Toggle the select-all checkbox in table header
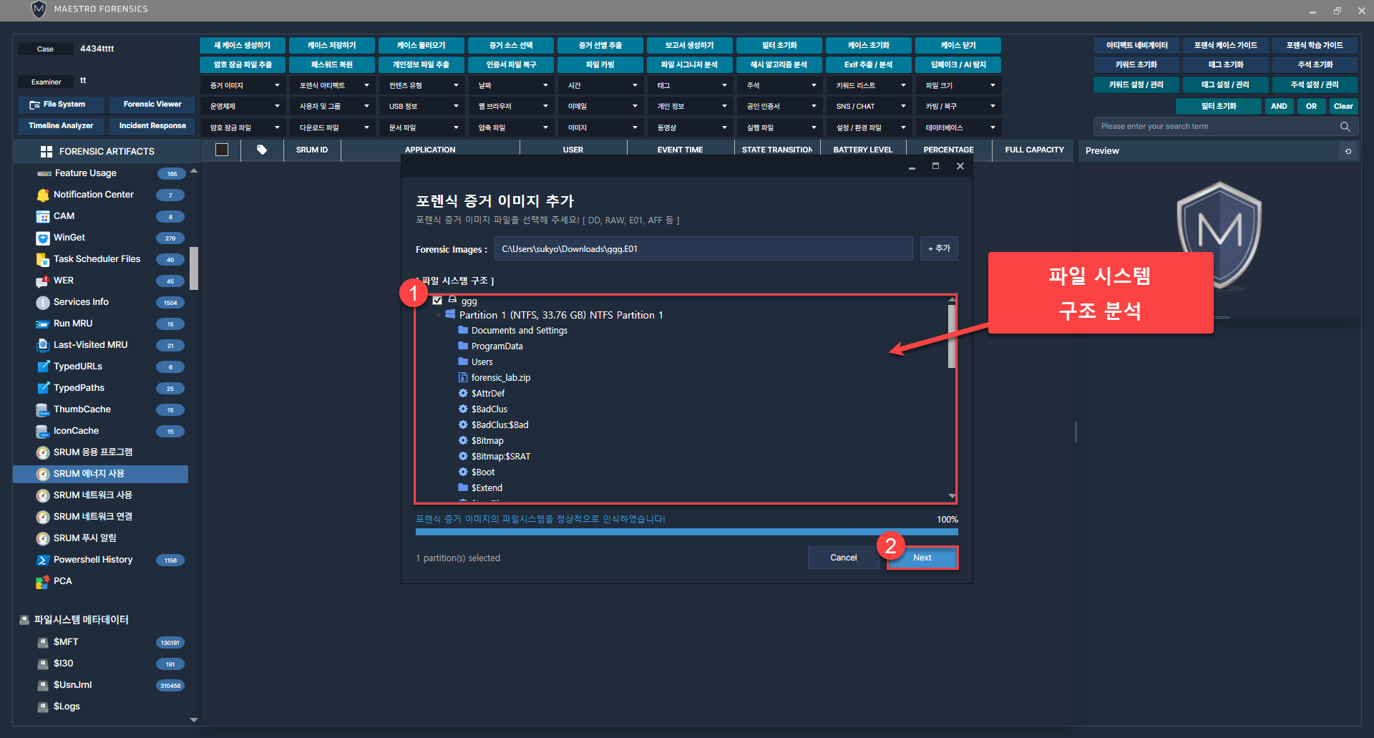This screenshot has width=1374, height=738. tap(222, 150)
